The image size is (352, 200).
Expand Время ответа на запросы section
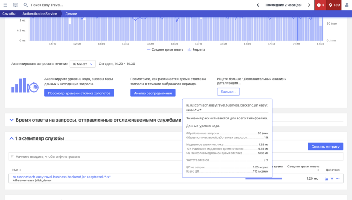pyautogui.click(x=11, y=120)
